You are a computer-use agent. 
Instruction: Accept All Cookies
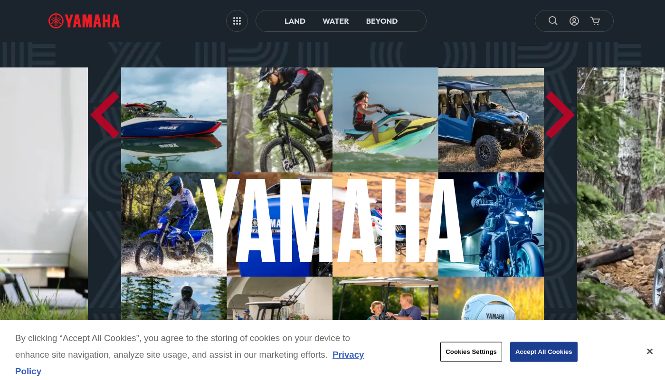pyautogui.click(x=544, y=352)
